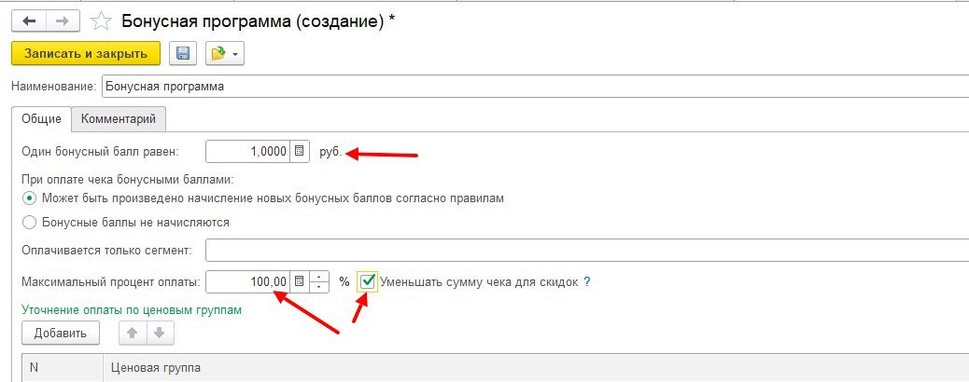
Task: Move the row up with arrow icon
Action: 131,333
